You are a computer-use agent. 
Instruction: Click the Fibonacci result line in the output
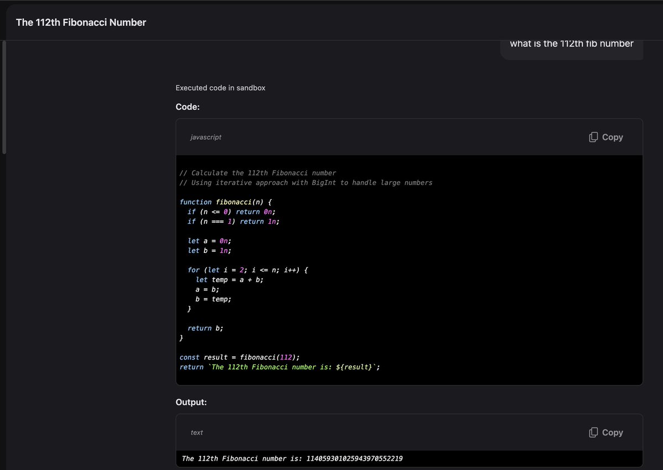292,458
